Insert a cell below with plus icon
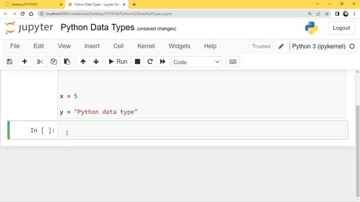 (24, 62)
